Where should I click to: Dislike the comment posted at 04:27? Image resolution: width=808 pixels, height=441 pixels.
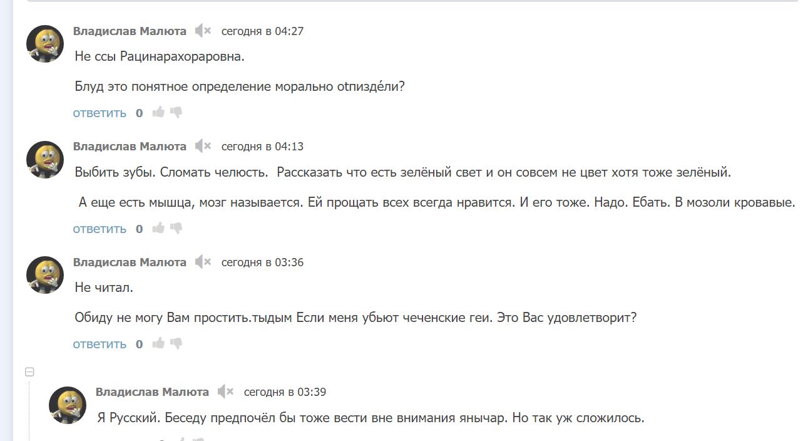pyautogui.click(x=176, y=113)
